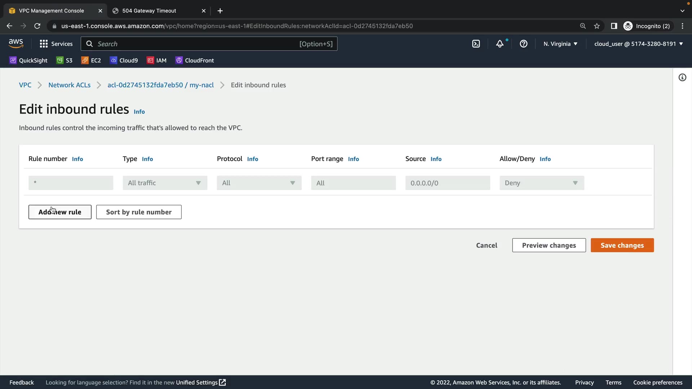Expand the Deny allow/deny dropdown
692x389 pixels.
[x=541, y=183]
